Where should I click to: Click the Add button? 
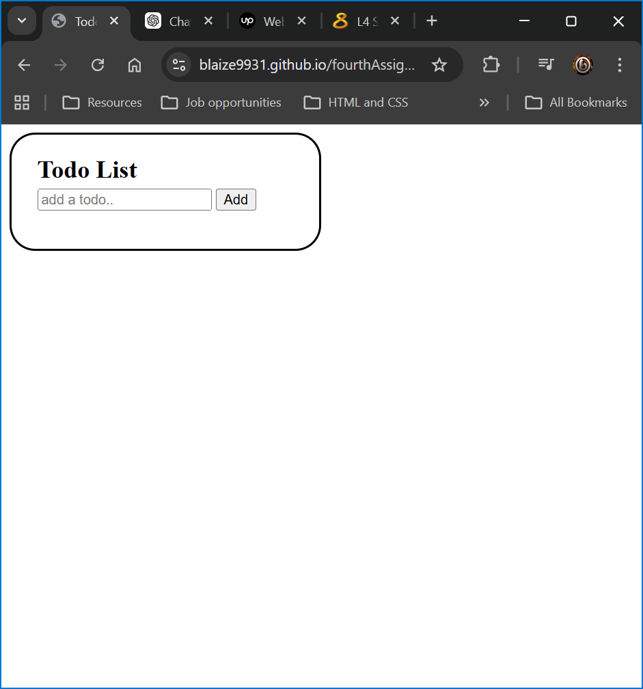(x=236, y=200)
